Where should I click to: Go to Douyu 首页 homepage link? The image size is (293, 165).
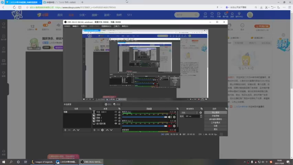tap(60, 15)
